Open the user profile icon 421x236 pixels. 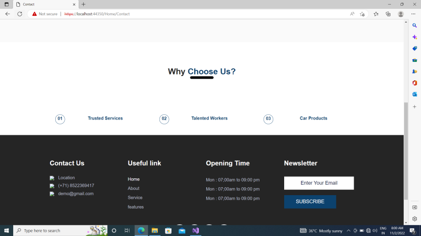(x=401, y=14)
